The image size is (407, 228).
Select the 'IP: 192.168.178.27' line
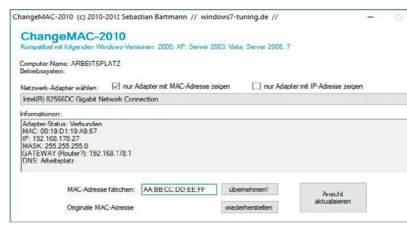point(51,139)
